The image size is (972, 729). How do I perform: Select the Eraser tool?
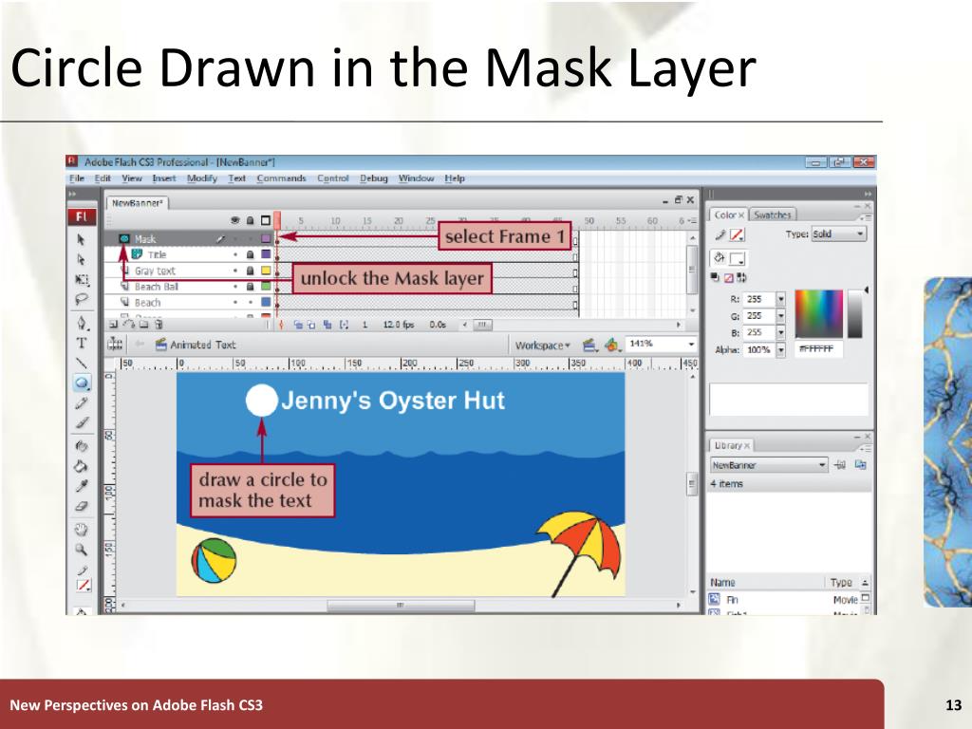pos(82,507)
